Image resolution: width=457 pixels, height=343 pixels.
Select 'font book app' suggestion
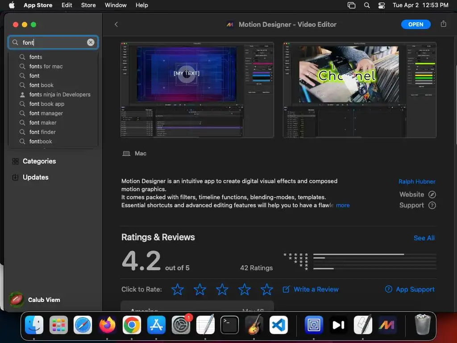53,104
